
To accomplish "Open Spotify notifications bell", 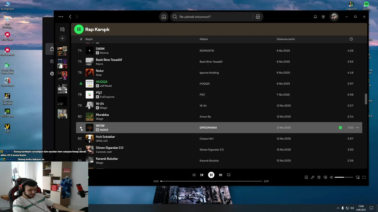I will (x=315, y=17).
